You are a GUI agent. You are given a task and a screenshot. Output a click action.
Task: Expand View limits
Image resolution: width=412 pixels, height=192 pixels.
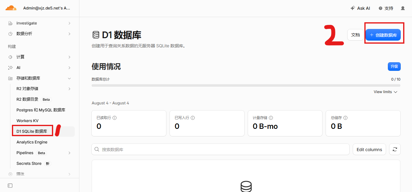pos(385,92)
